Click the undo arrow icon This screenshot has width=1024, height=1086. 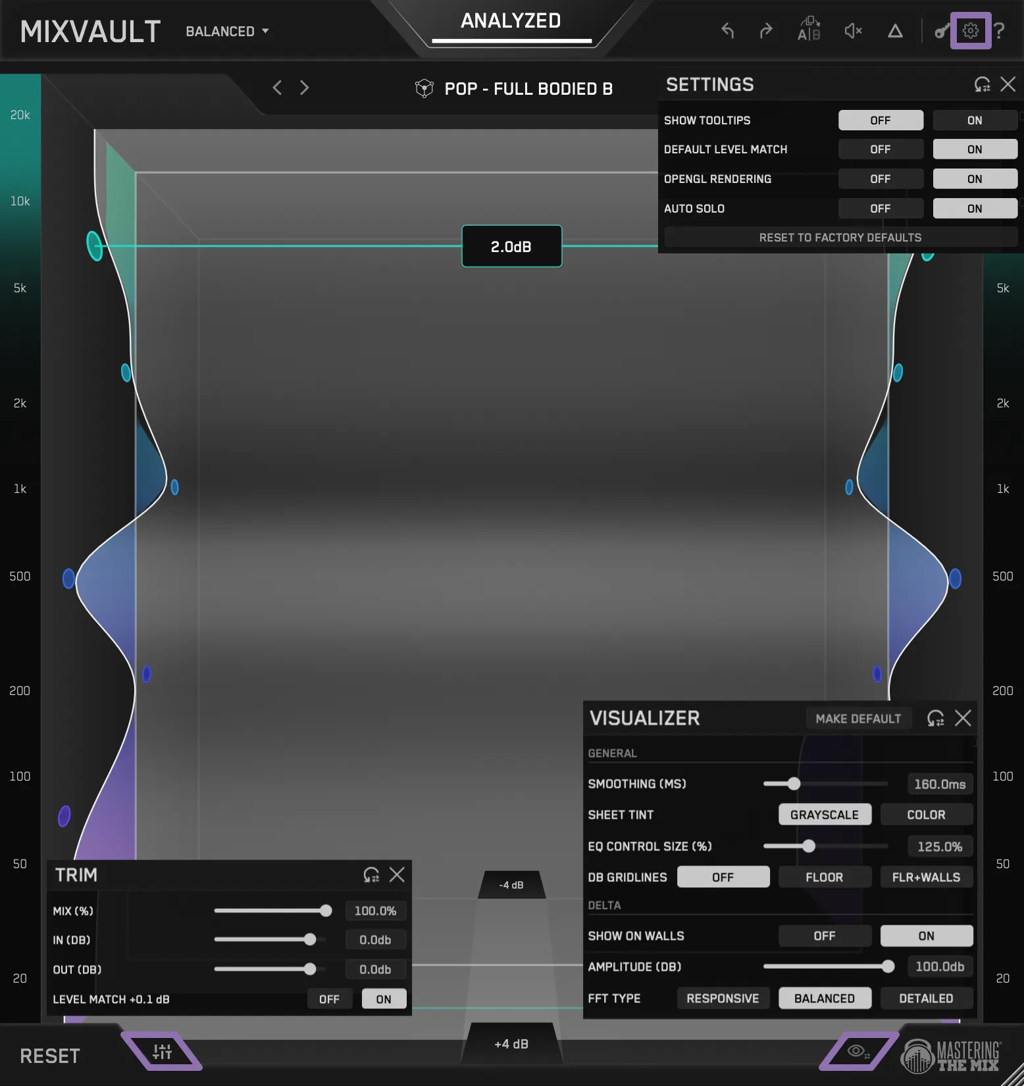727,31
